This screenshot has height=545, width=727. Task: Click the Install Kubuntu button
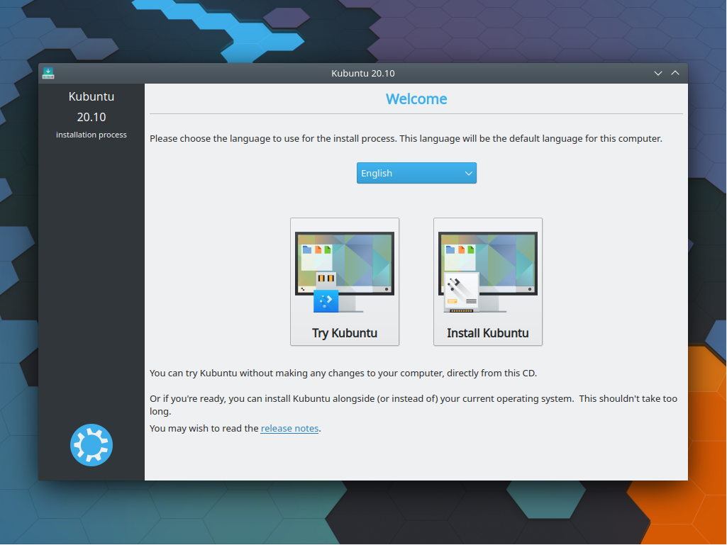point(488,282)
